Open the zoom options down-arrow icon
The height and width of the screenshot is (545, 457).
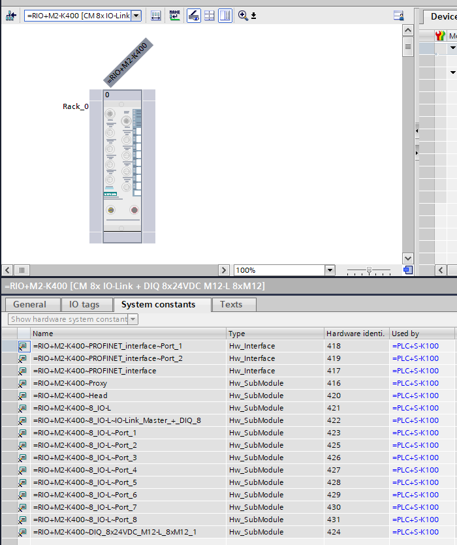(x=253, y=16)
